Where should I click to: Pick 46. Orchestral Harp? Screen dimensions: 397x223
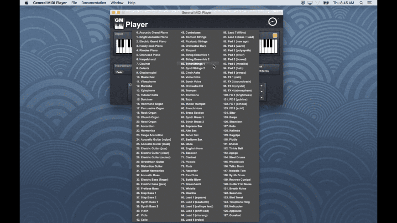point(193,46)
